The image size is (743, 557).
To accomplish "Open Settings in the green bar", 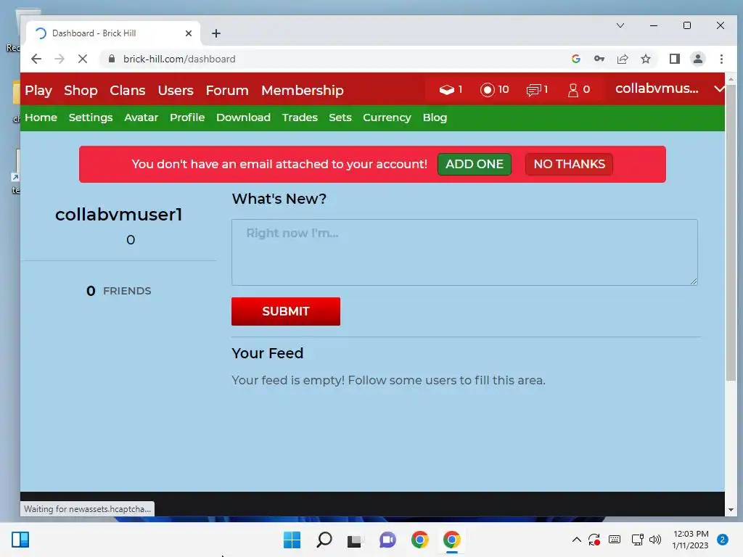I will pos(91,117).
